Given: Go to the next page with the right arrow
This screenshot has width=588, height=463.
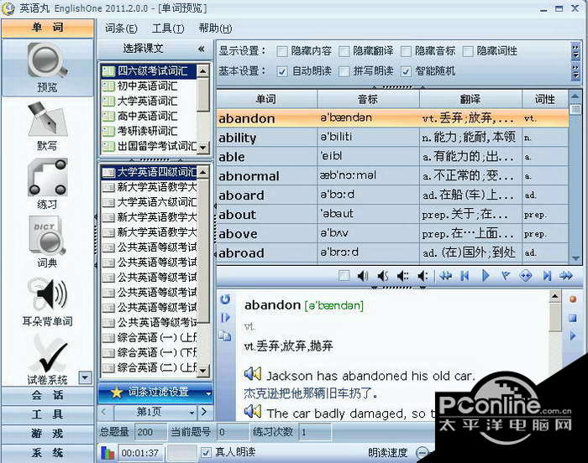Looking at the screenshot, I should pyautogui.click(x=204, y=412).
